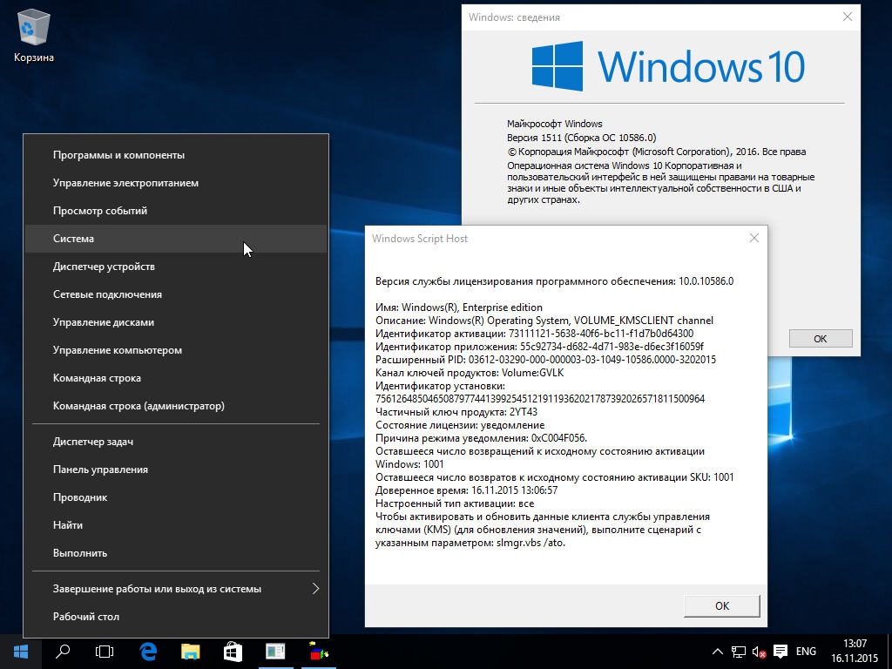Click OK in the Windows: сведения window
This screenshot has height=669, width=892.
821,339
